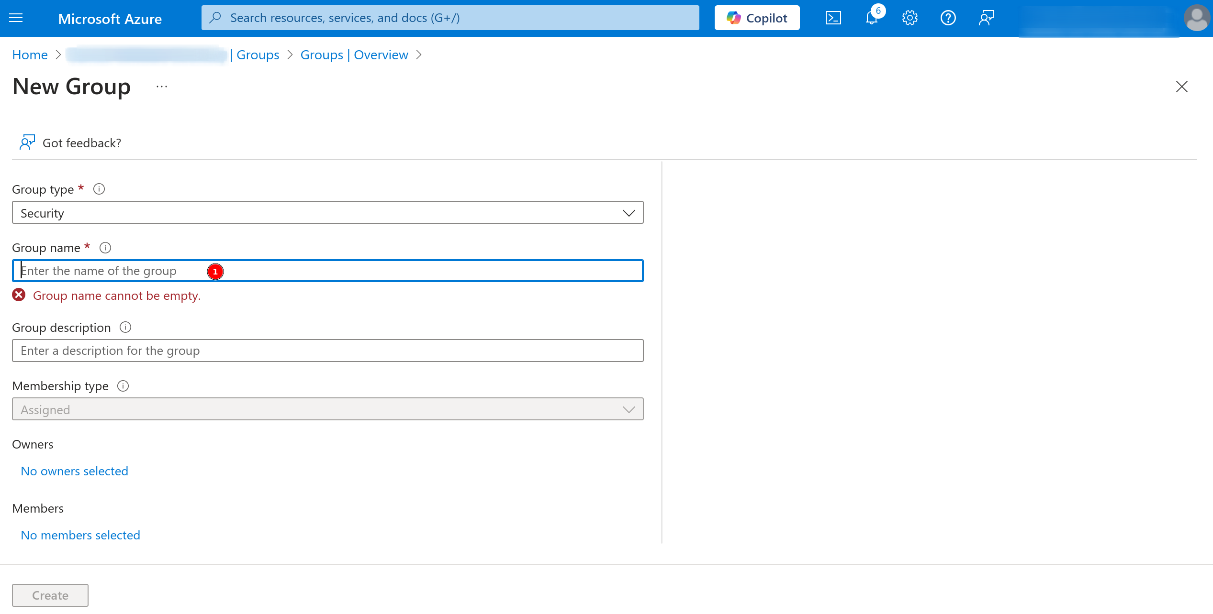Click the Create button
1213x614 pixels.
[x=49, y=595]
